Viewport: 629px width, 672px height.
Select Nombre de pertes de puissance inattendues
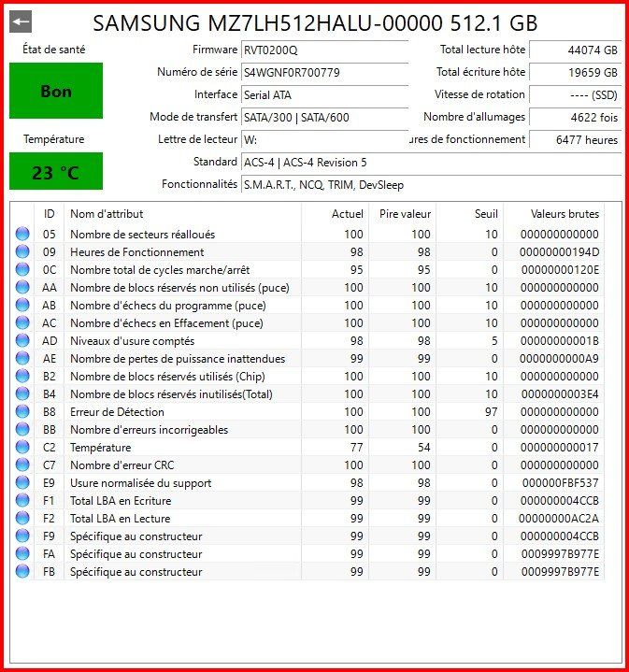178,359
